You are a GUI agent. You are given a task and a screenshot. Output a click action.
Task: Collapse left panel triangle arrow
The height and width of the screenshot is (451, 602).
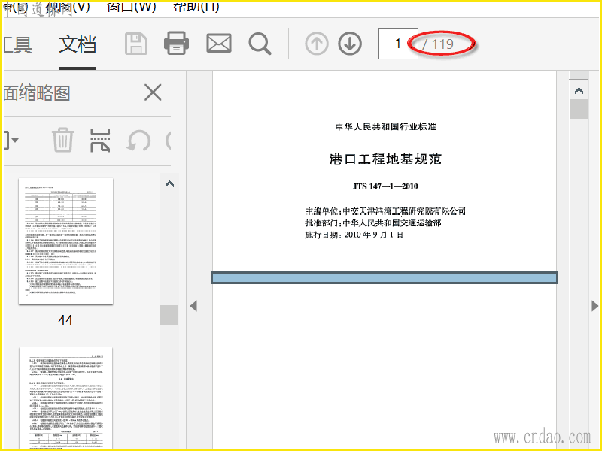pos(193,306)
